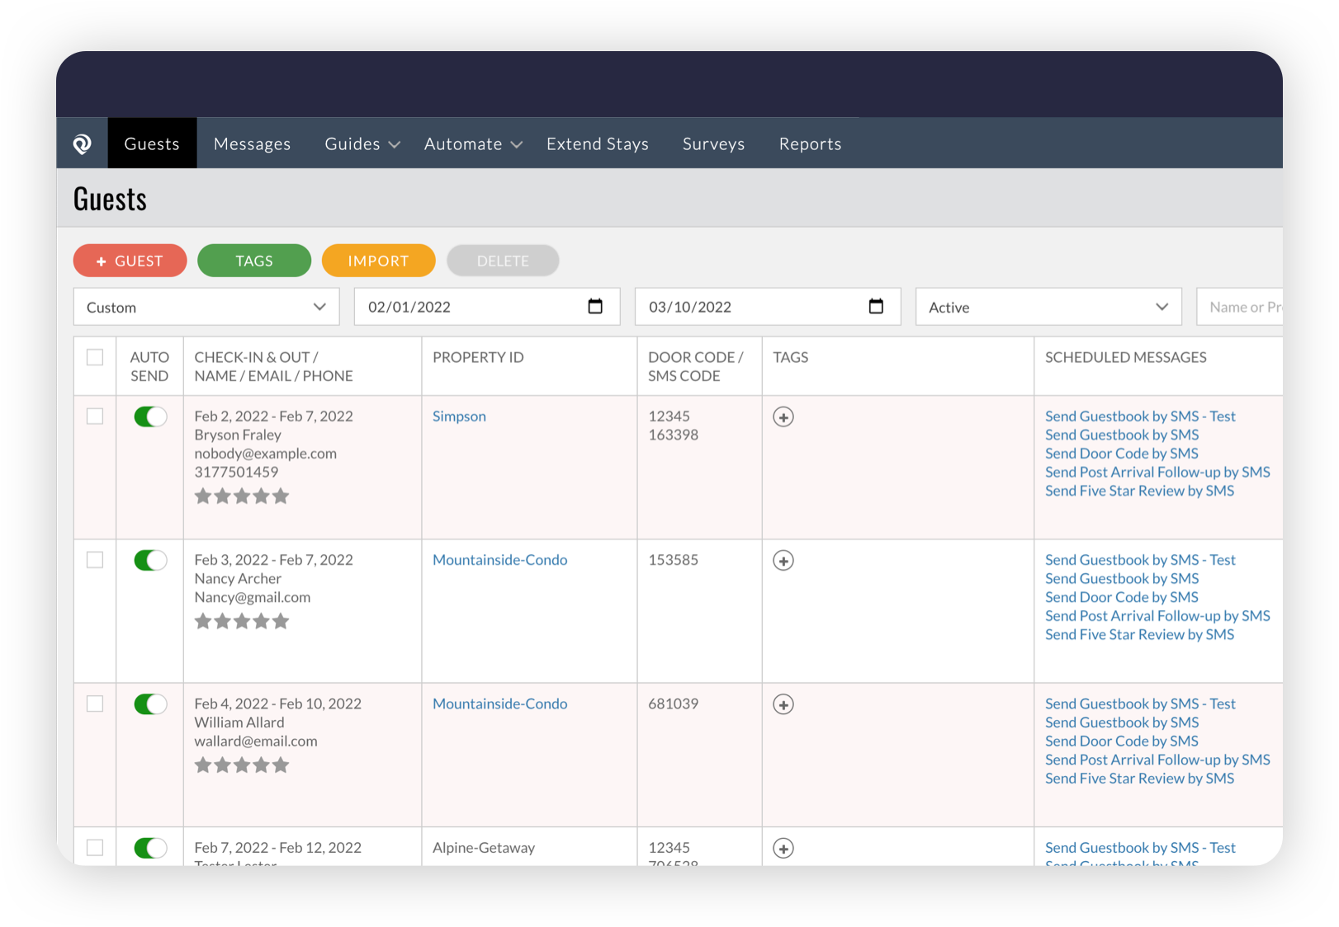Expand the Guides menu
1339x927 pixels.
362,144
